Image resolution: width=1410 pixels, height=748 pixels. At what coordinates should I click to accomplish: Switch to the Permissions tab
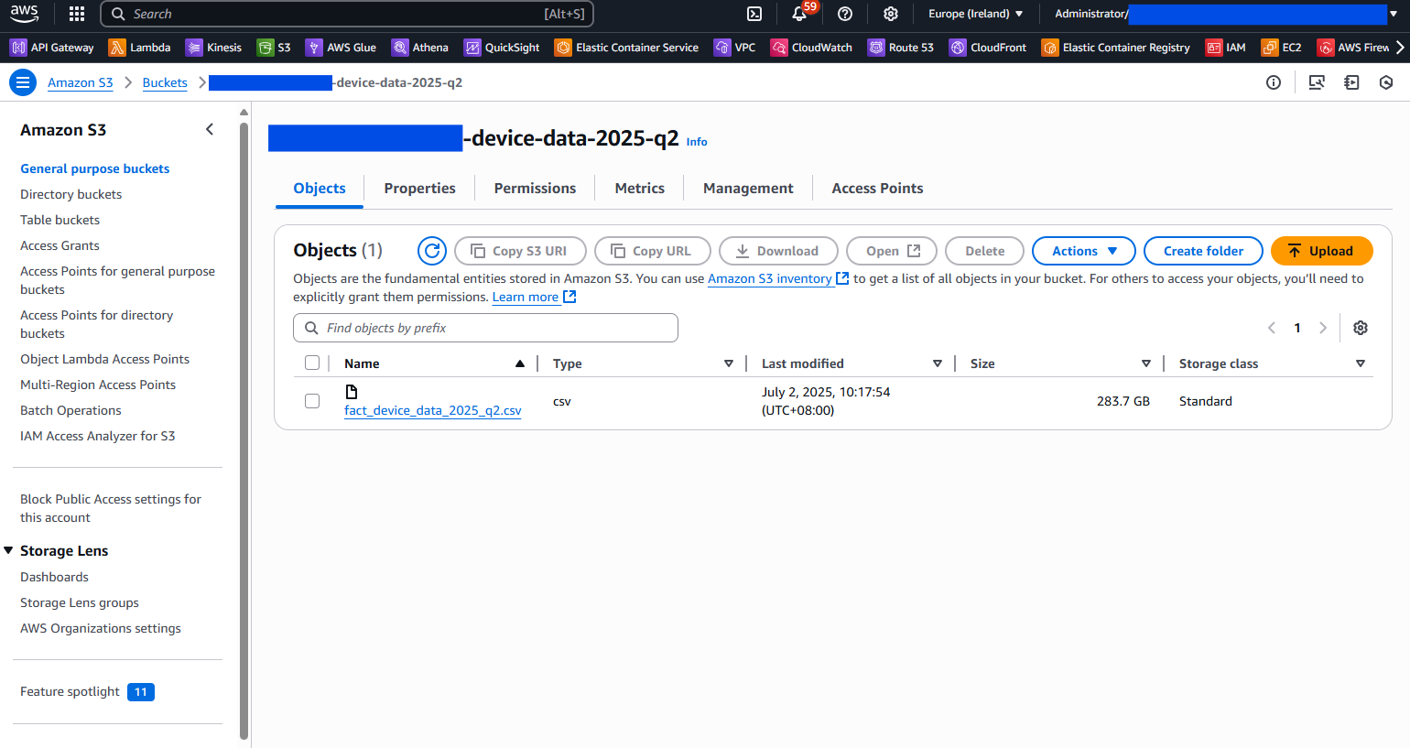click(536, 189)
